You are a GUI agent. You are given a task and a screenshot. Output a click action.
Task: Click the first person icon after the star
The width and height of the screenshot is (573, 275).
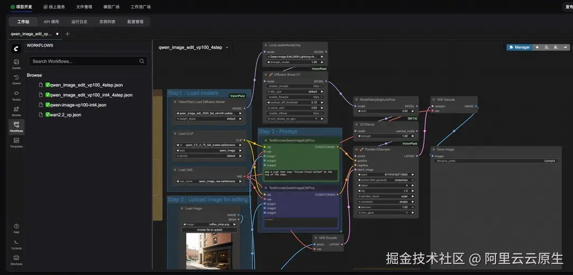click(x=546, y=47)
